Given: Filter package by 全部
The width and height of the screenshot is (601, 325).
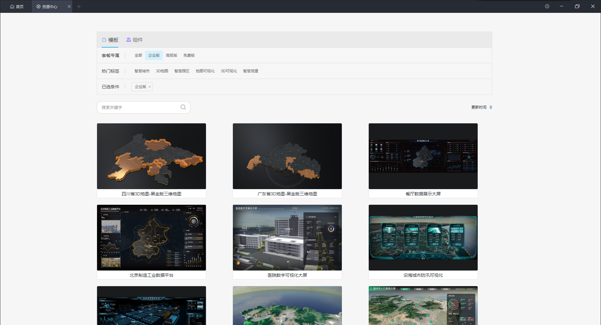Looking at the screenshot, I should point(138,55).
